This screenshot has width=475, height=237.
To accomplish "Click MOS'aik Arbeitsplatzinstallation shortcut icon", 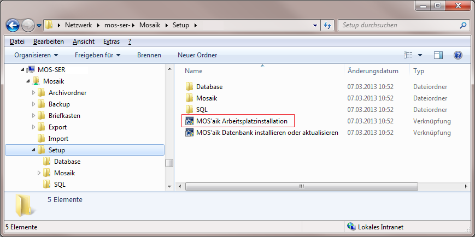I will 190,121.
